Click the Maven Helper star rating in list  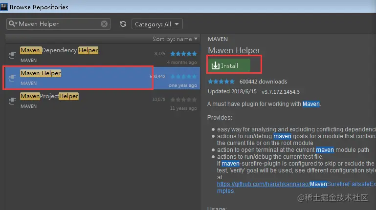184,77
